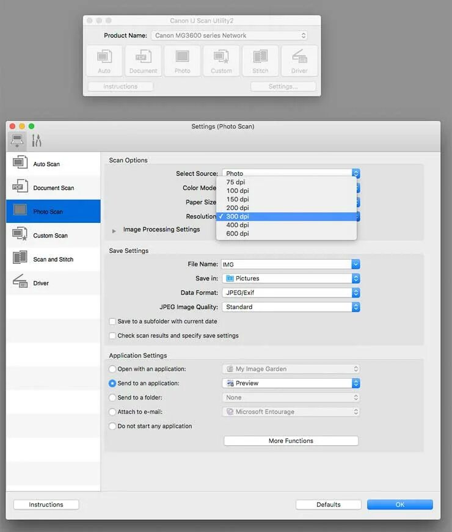Choose 600 dpi from resolution list
452x532 pixels.
[x=286, y=233]
